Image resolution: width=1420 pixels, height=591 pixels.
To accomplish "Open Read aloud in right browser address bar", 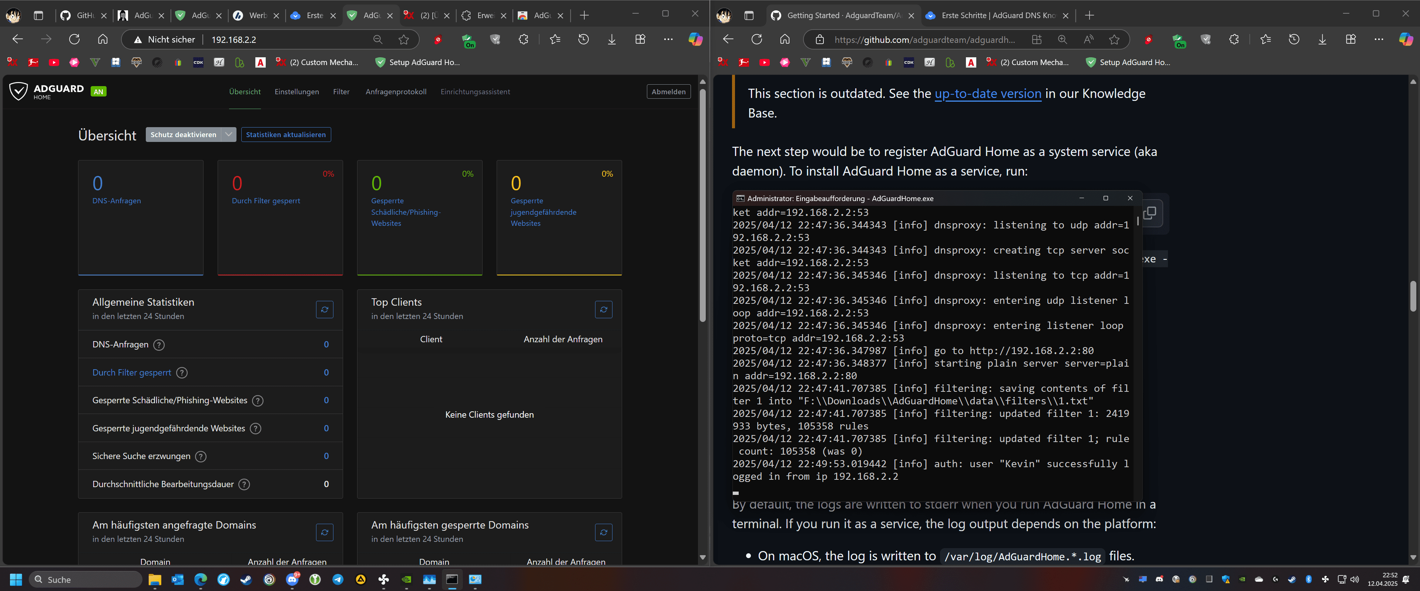I will click(1088, 39).
